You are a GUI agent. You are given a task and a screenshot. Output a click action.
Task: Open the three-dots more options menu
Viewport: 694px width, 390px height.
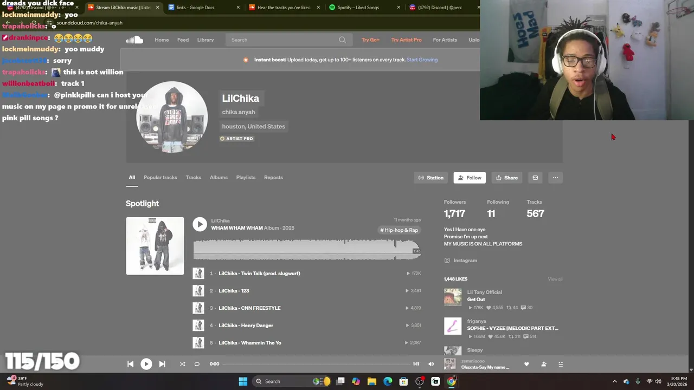(x=555, y=178)
